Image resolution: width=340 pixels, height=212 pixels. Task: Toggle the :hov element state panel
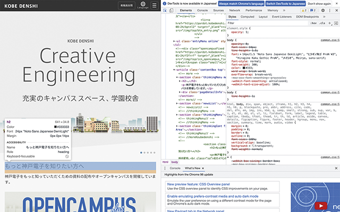313,23
